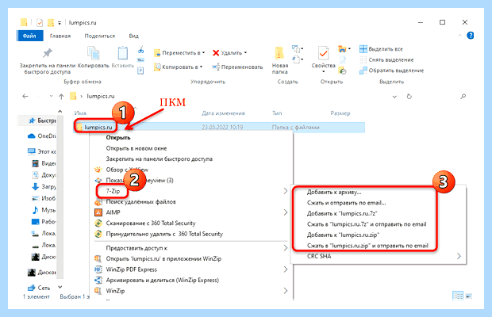Click Search for deleted files entry
This screenshot has height=317, width=492.
click(140, 202)
